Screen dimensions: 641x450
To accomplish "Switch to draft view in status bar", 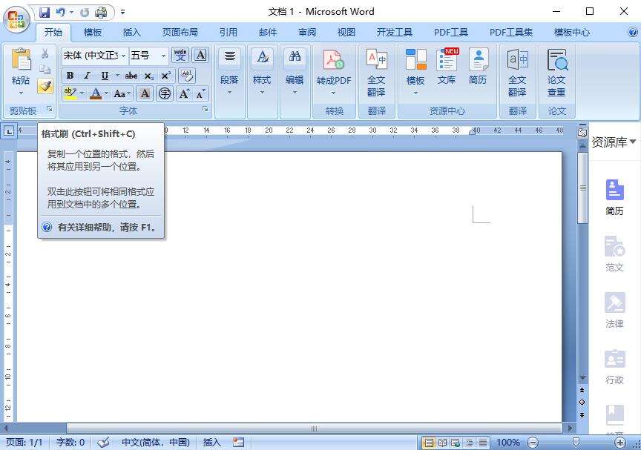I will 483,443.
